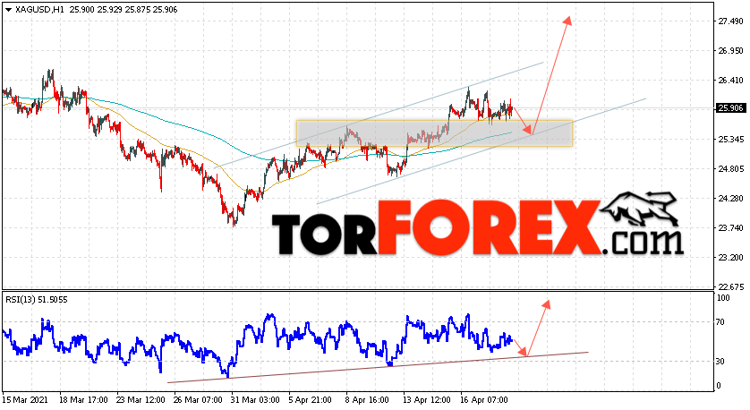The image size is (750, 410).
Task: Click the 25.345 price axis value
Action: [730, 140]
